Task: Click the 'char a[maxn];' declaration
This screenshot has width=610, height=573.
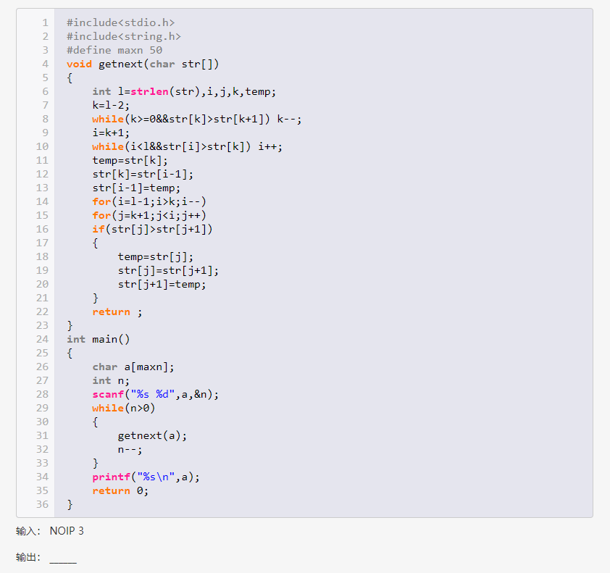Action: click(x=133, y=367)
